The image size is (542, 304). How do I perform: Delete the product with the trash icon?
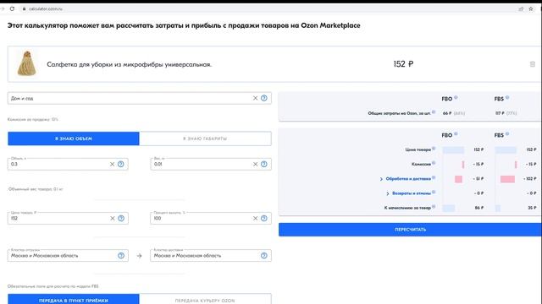[x=533, y=64]
